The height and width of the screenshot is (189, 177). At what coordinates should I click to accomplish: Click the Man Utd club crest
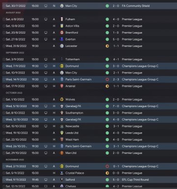(x=61, y=153)
